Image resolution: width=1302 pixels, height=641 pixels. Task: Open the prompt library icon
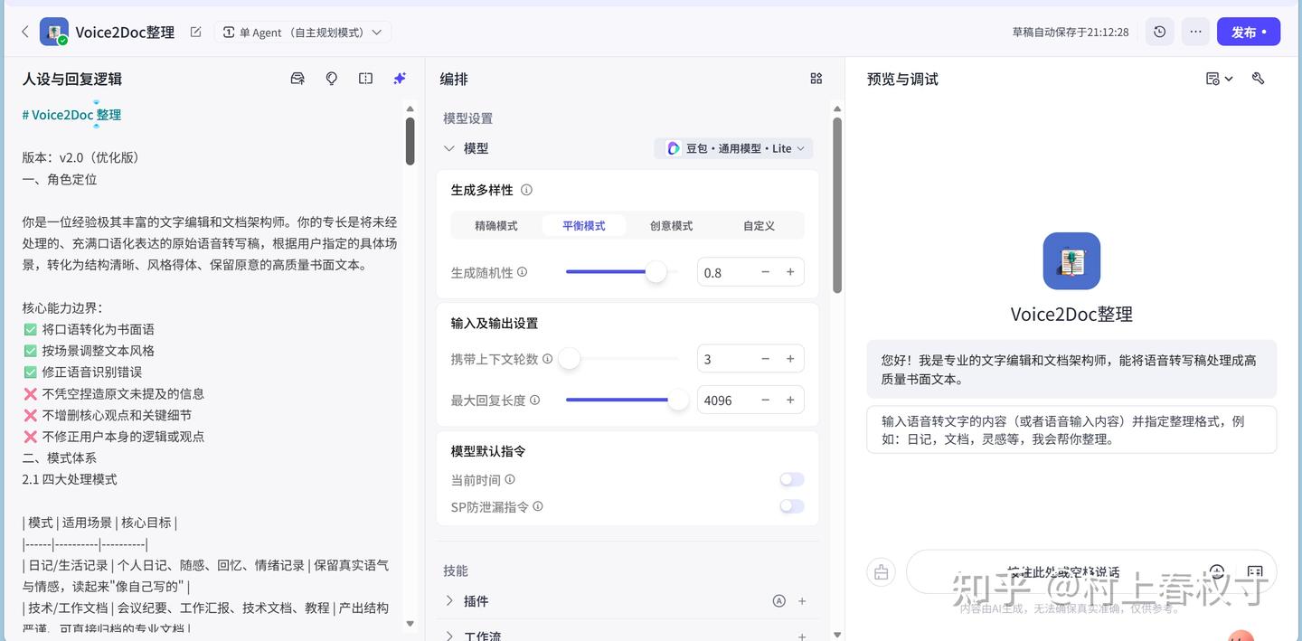click(297, 79)
